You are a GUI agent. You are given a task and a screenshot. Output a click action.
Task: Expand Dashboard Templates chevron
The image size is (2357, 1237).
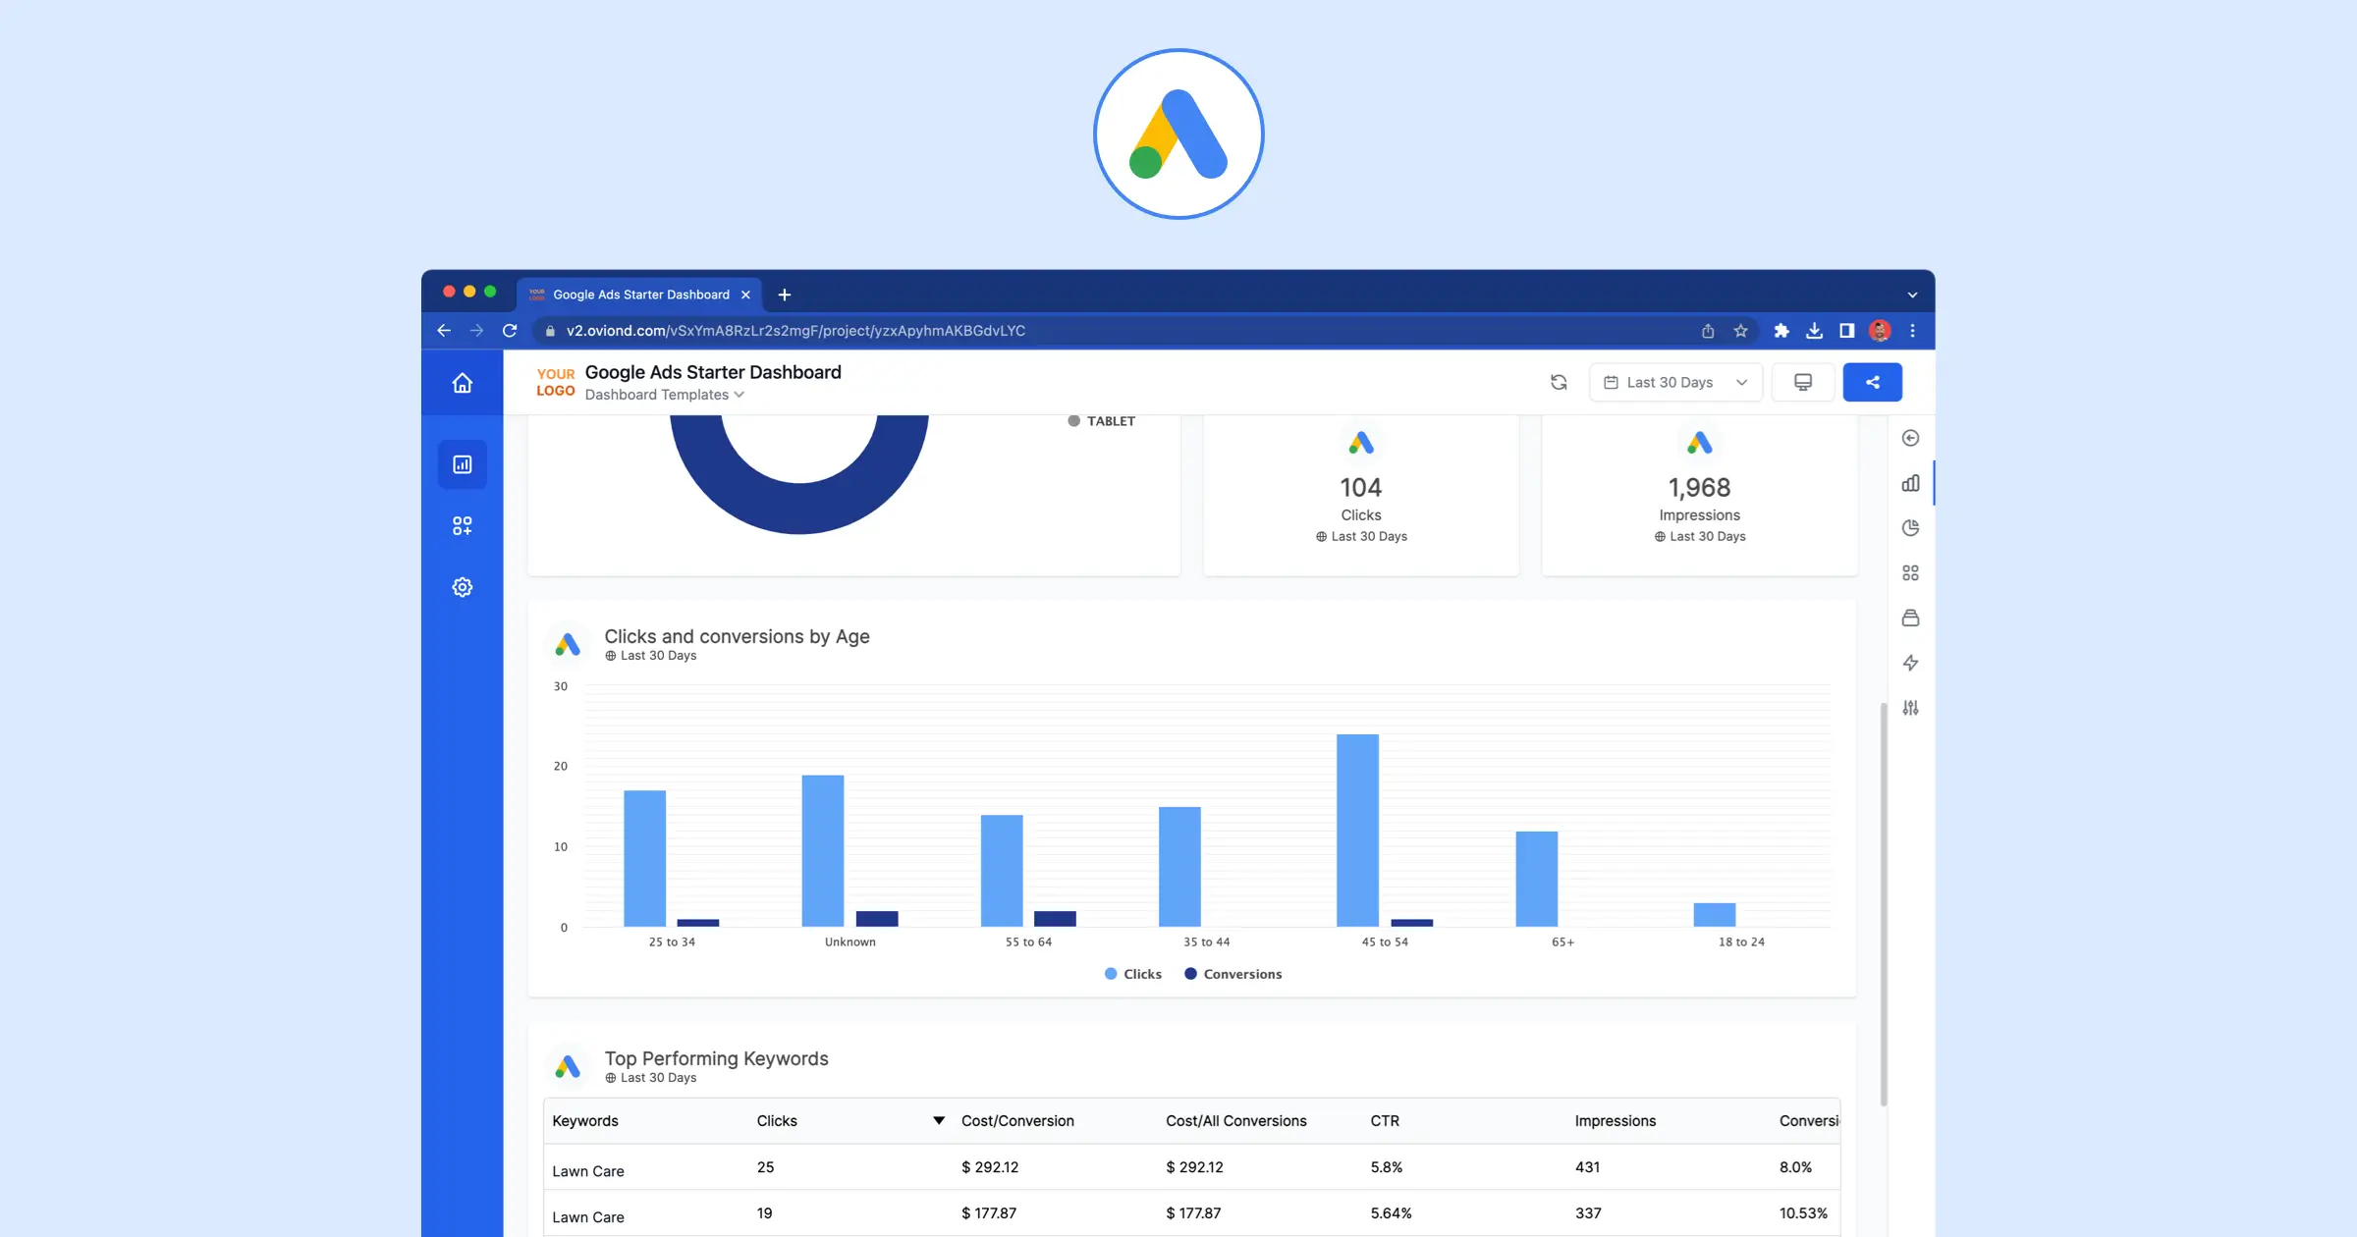pyautogui.click(x=740, y=395)
